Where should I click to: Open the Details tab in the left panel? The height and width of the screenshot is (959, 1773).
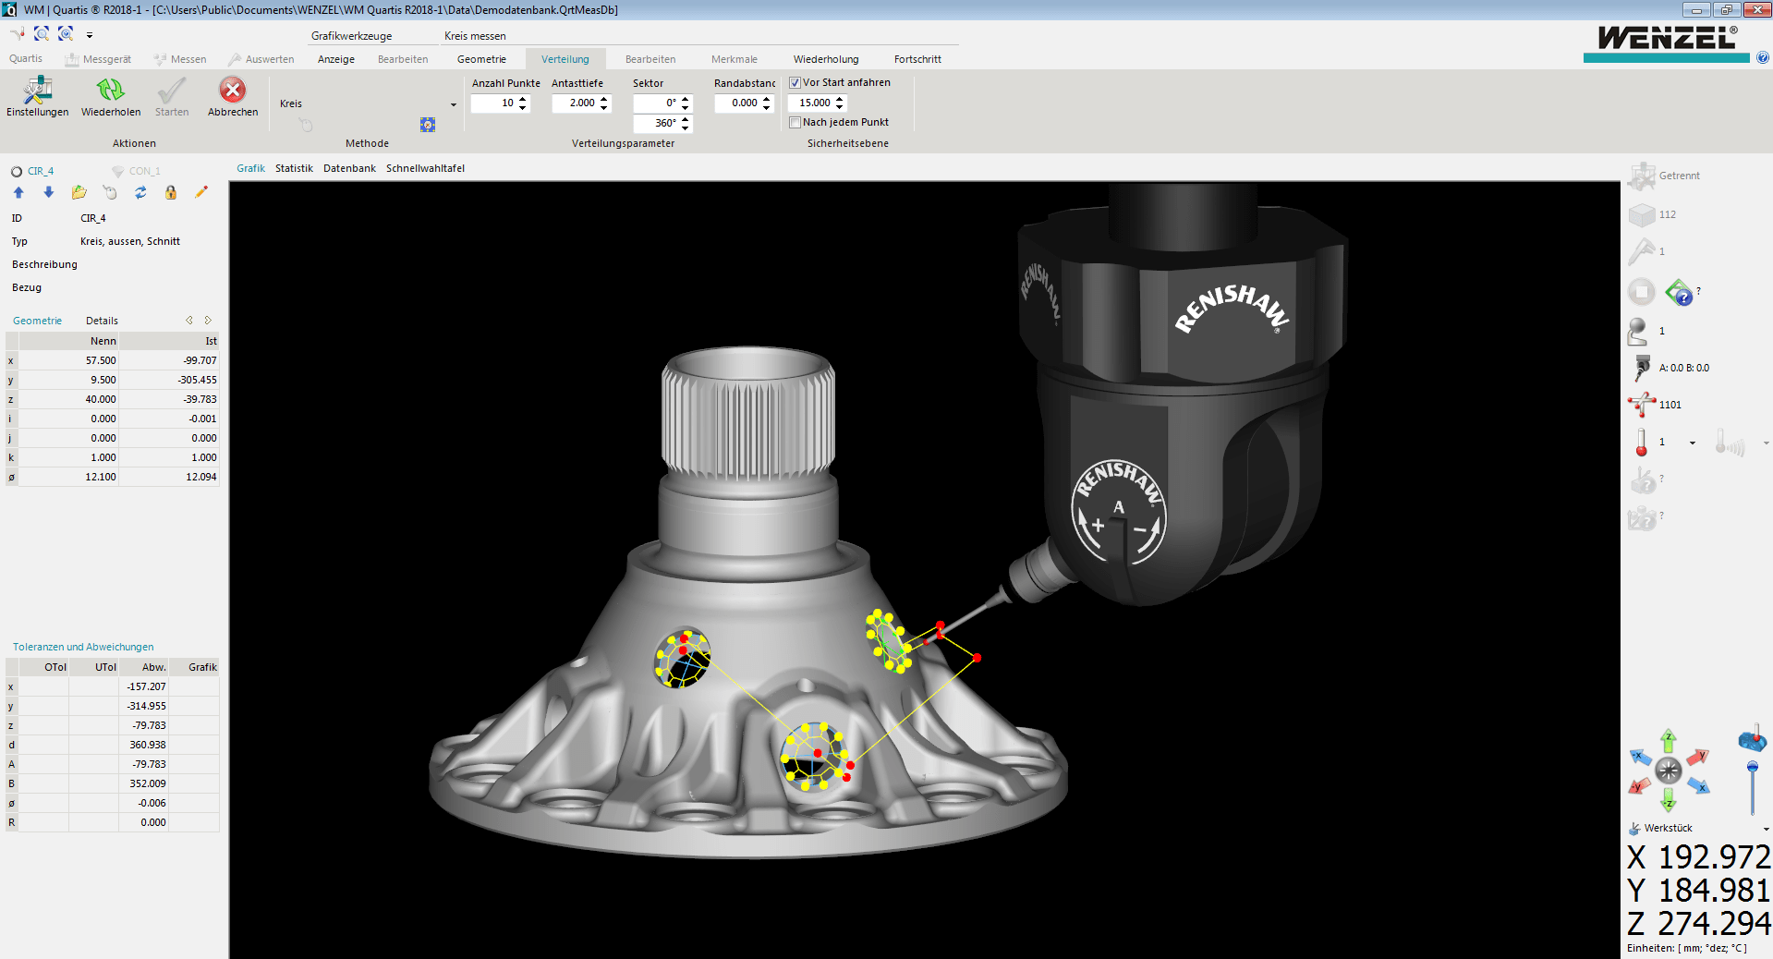pyautogui.click(x=102, y=321)
